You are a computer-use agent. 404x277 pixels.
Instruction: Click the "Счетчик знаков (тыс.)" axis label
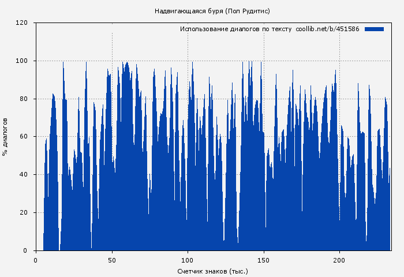[212, 271]
